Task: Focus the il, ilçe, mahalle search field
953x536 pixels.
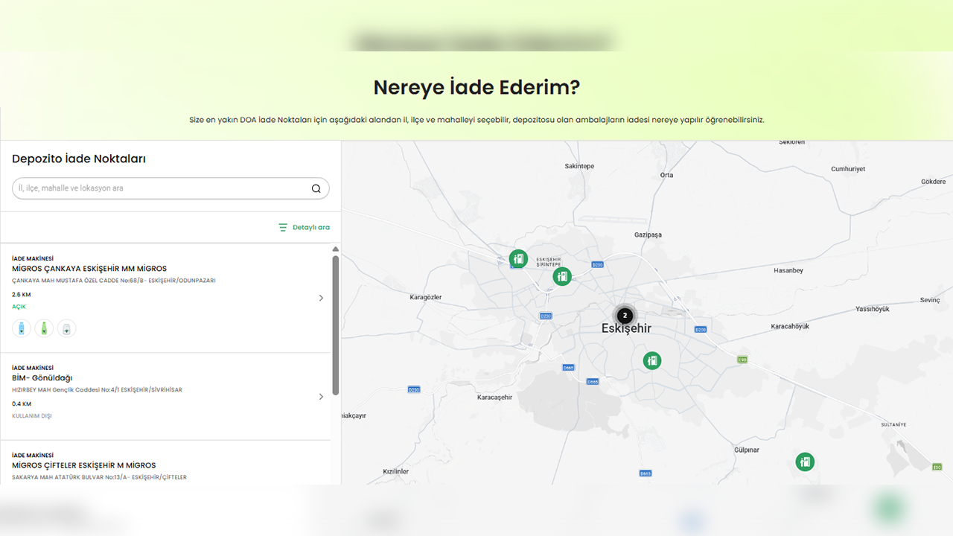Action: [x=170, y=188]
